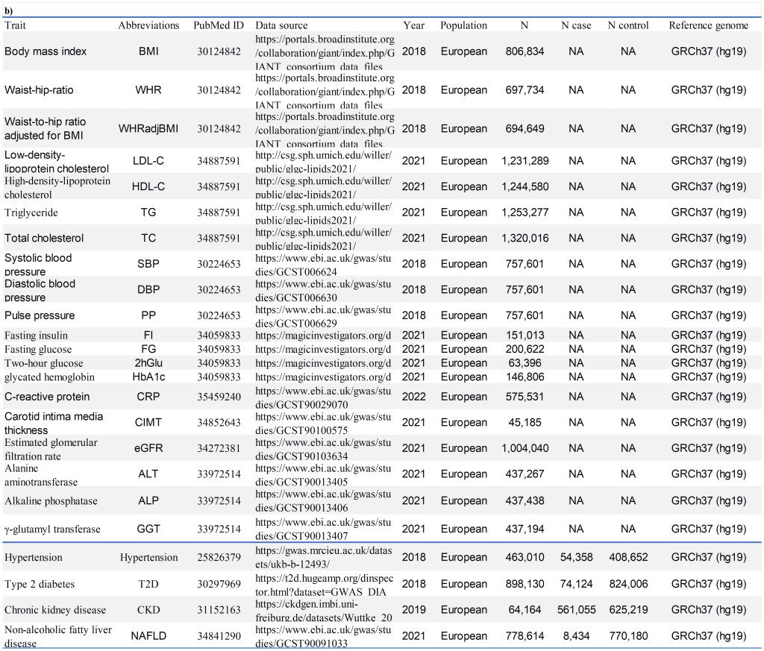
Task: Open the ckdgen link for Chronic kidney disease
Action: pyautogui.click(x=323, y=610)
